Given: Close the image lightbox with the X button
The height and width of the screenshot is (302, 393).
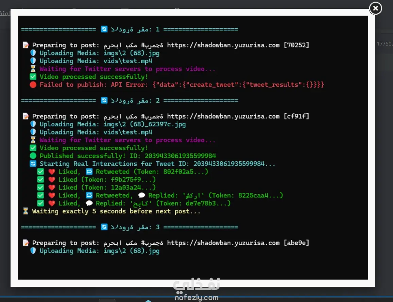Looking at the screenshot, I should (x=375, y=8).
